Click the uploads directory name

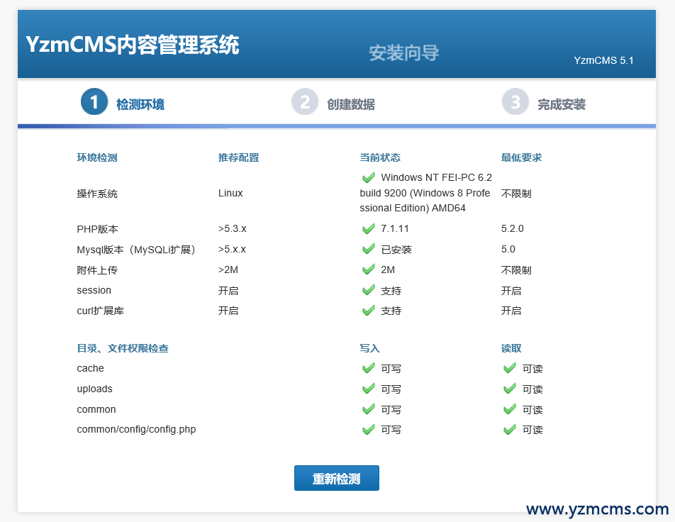(x=94, y=389)
